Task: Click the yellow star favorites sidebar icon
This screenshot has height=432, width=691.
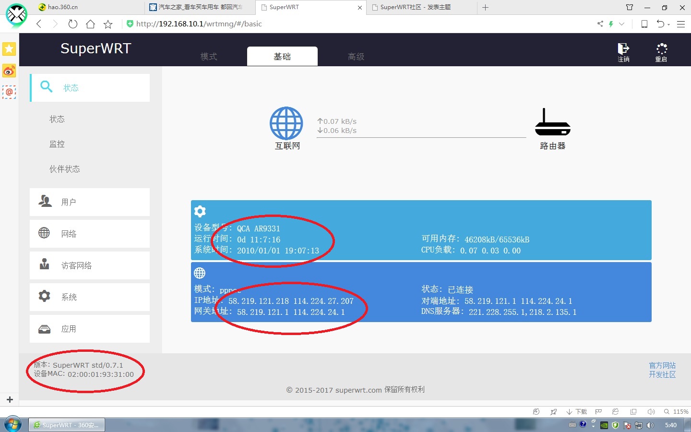Action: click(x=9, y=49)
